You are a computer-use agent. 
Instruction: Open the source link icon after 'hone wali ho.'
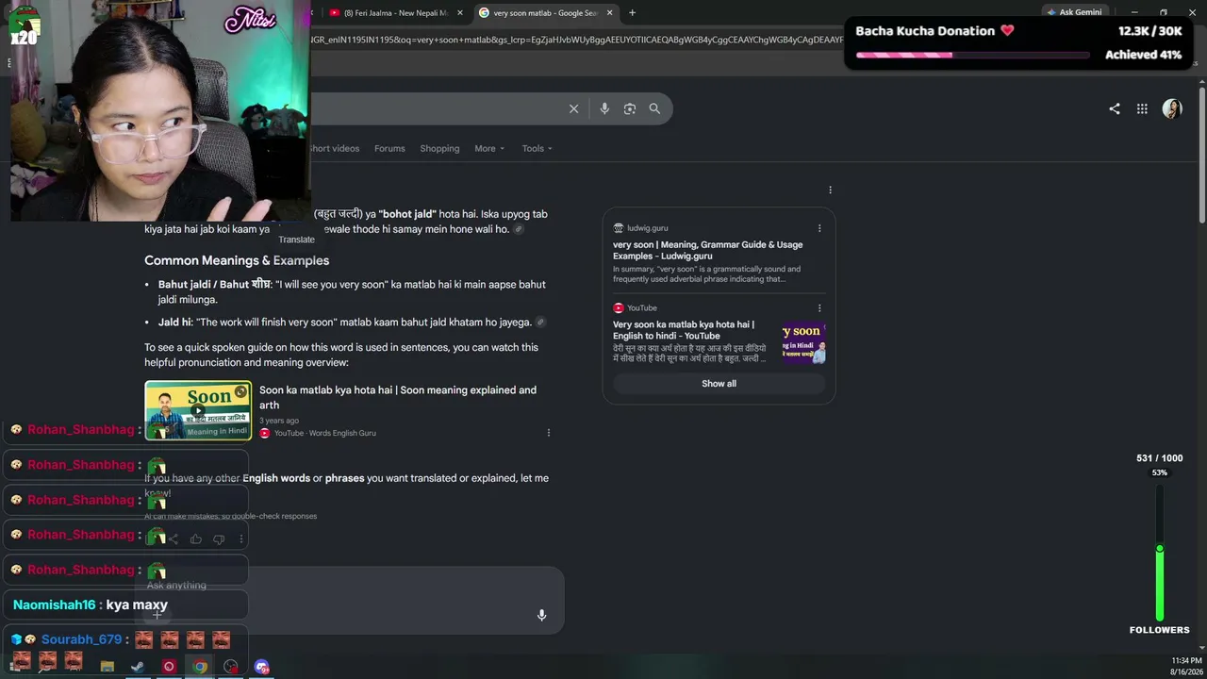(x=519, y=229)
